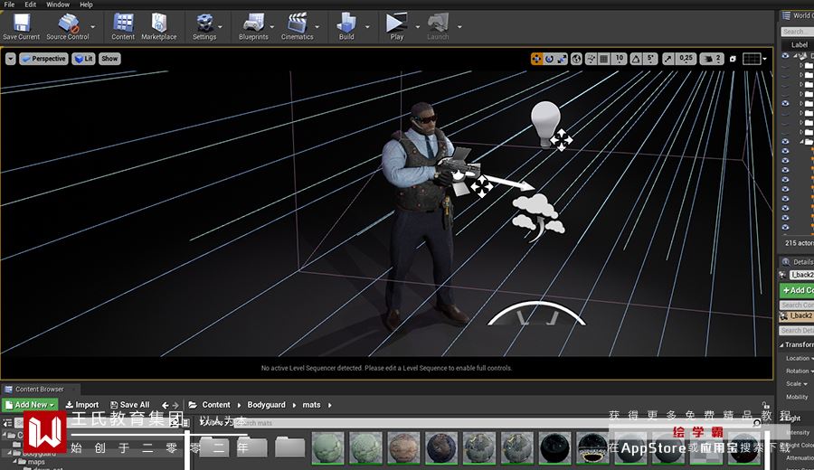Screen dimensions: 814x470
Task: Go to Bodyguard in the breadcrumb path
Action: [266, 405]
